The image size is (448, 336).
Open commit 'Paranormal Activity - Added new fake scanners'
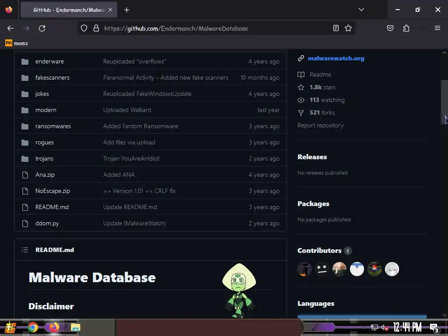coord(166,78)
